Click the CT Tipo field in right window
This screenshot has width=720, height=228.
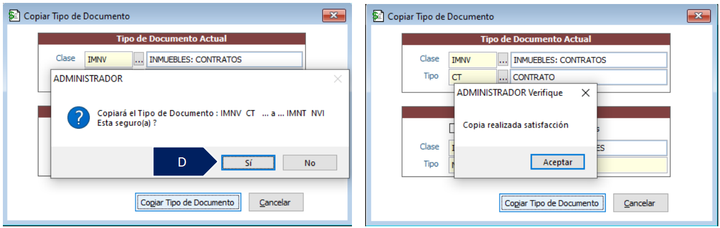tap(473, 76)
